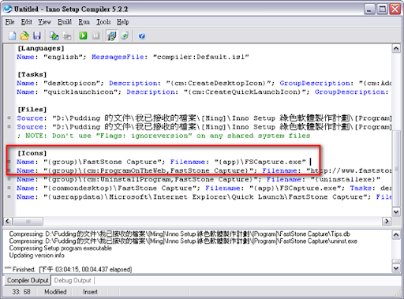
Task: Click gutter marker beside commondesktop line
Action: (9, 188)
